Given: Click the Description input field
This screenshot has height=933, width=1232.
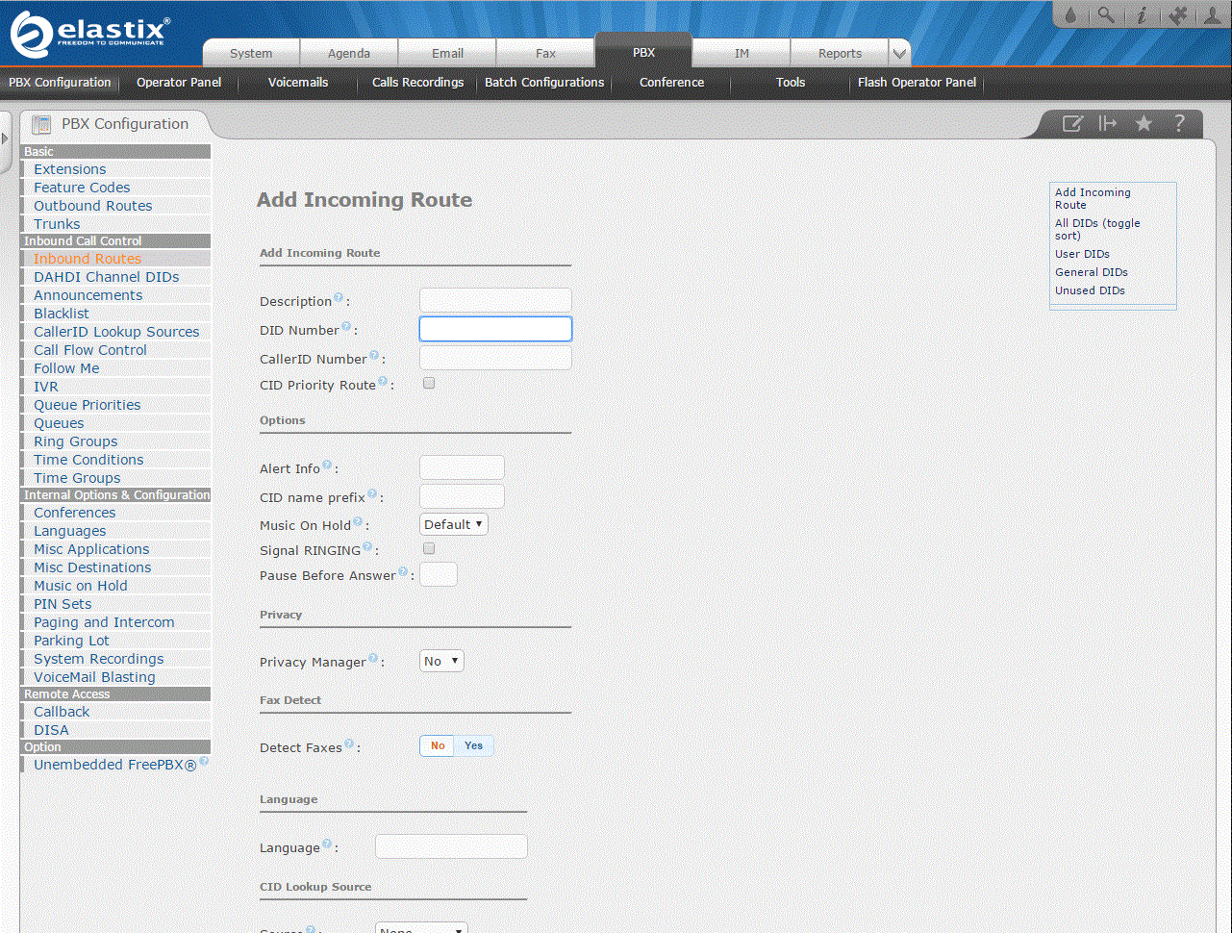Looking at the screenshot, I should coord(495,300).
